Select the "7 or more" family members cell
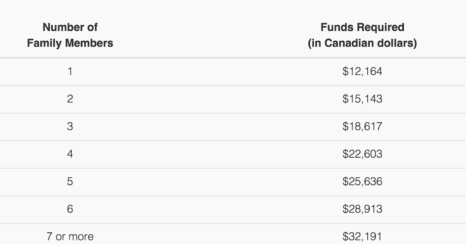This screenshot has height=244, width=466. pos(70,236)
